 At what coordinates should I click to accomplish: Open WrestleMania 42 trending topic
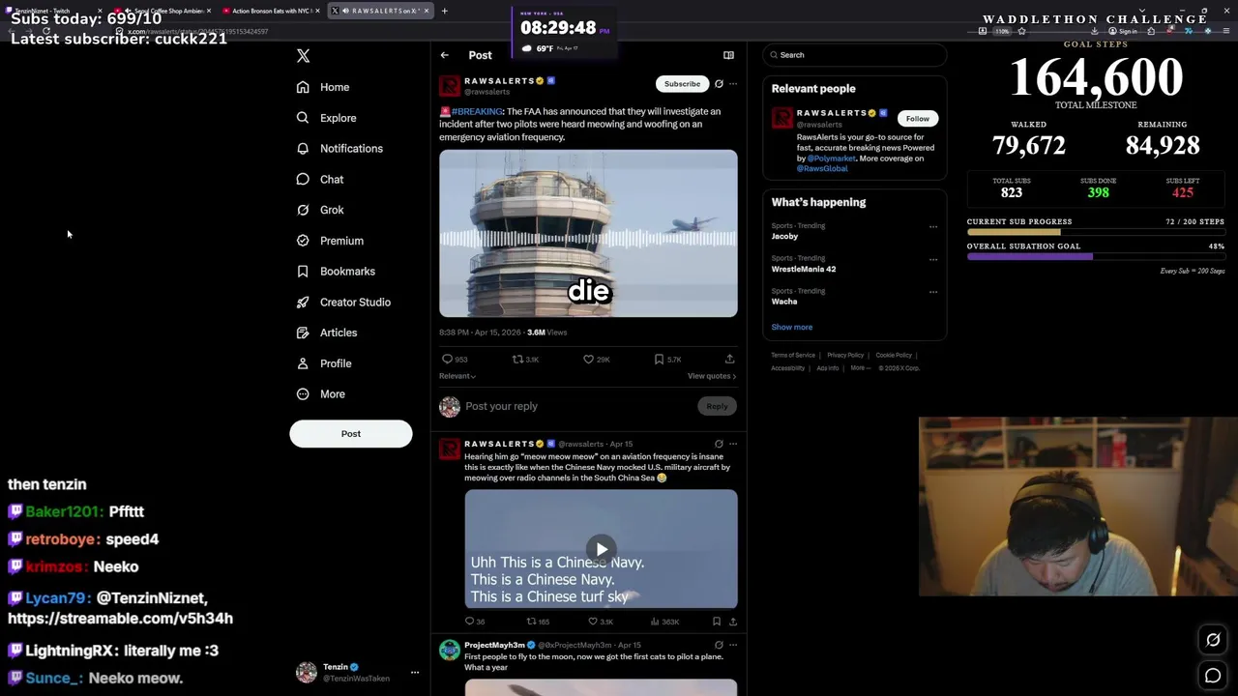(803, 269)
